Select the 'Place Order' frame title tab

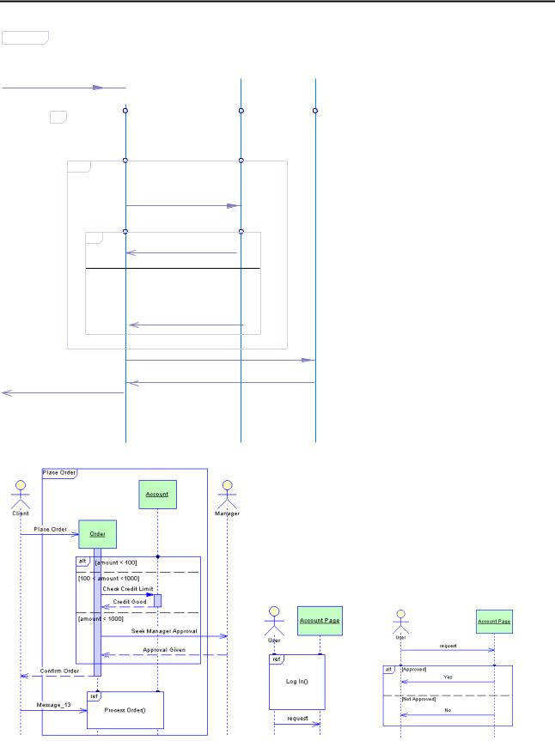59,472
